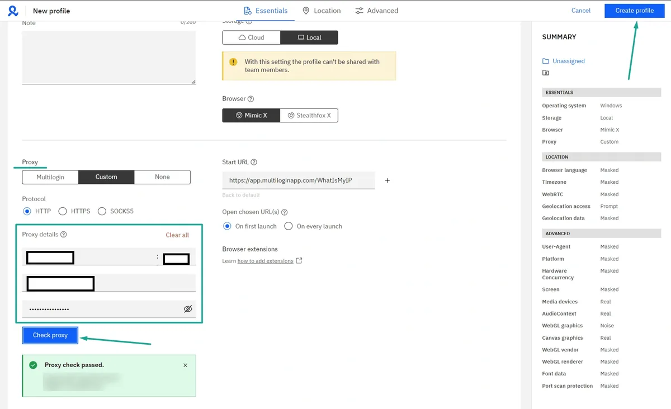
Task: Show the proxy password with eye icon
Action: tap(188, 309)
